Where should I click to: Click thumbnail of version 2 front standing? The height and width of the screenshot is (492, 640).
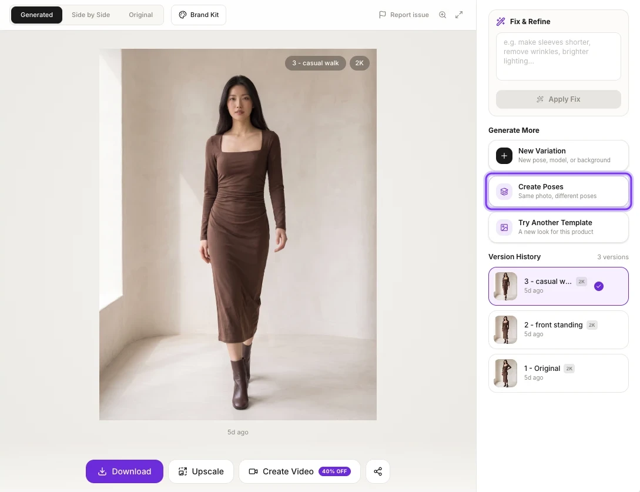coord(506,330)
